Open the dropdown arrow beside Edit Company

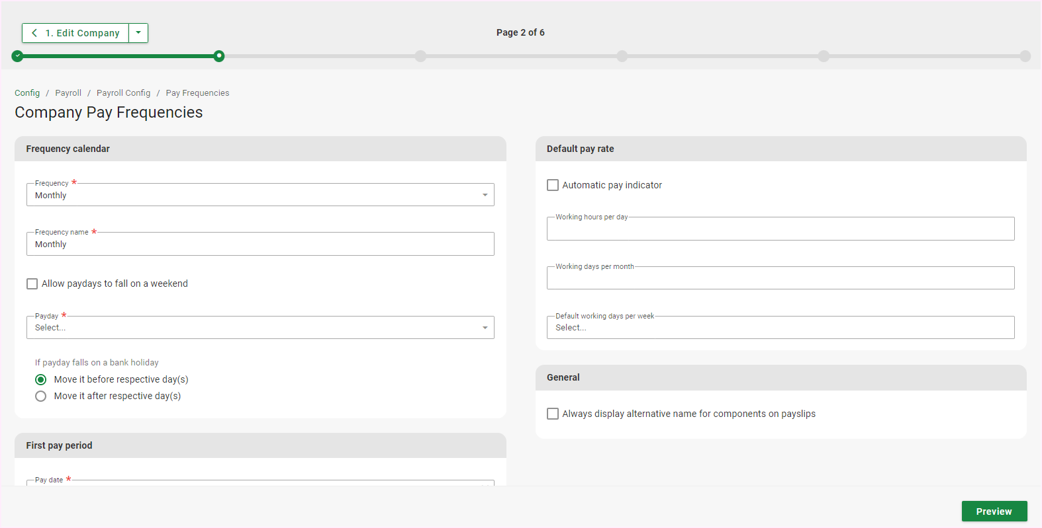(x=138, y=33)
